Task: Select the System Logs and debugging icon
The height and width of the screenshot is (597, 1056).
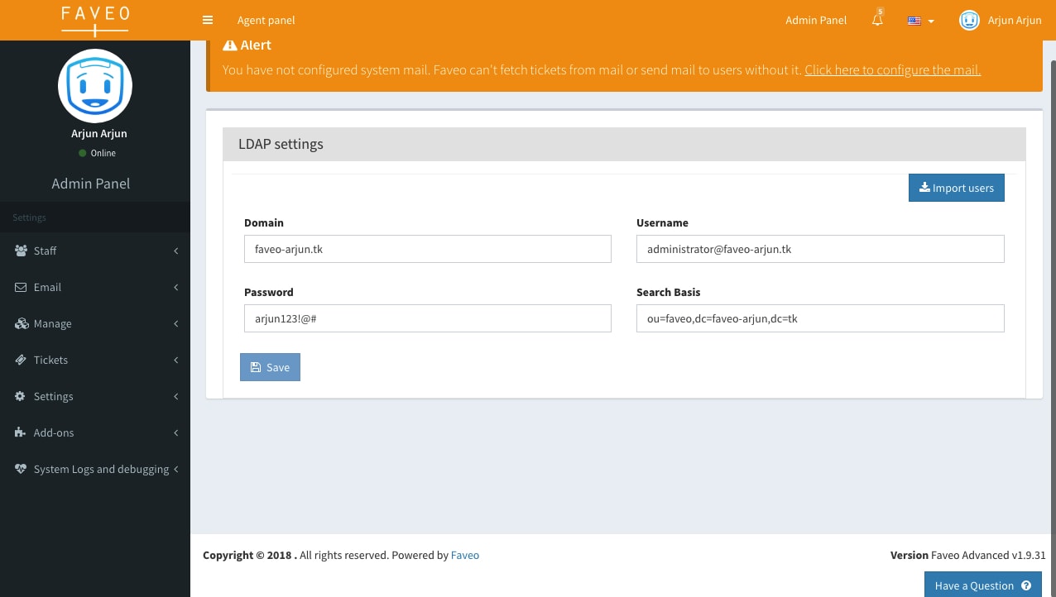Action: coord(20,469)
